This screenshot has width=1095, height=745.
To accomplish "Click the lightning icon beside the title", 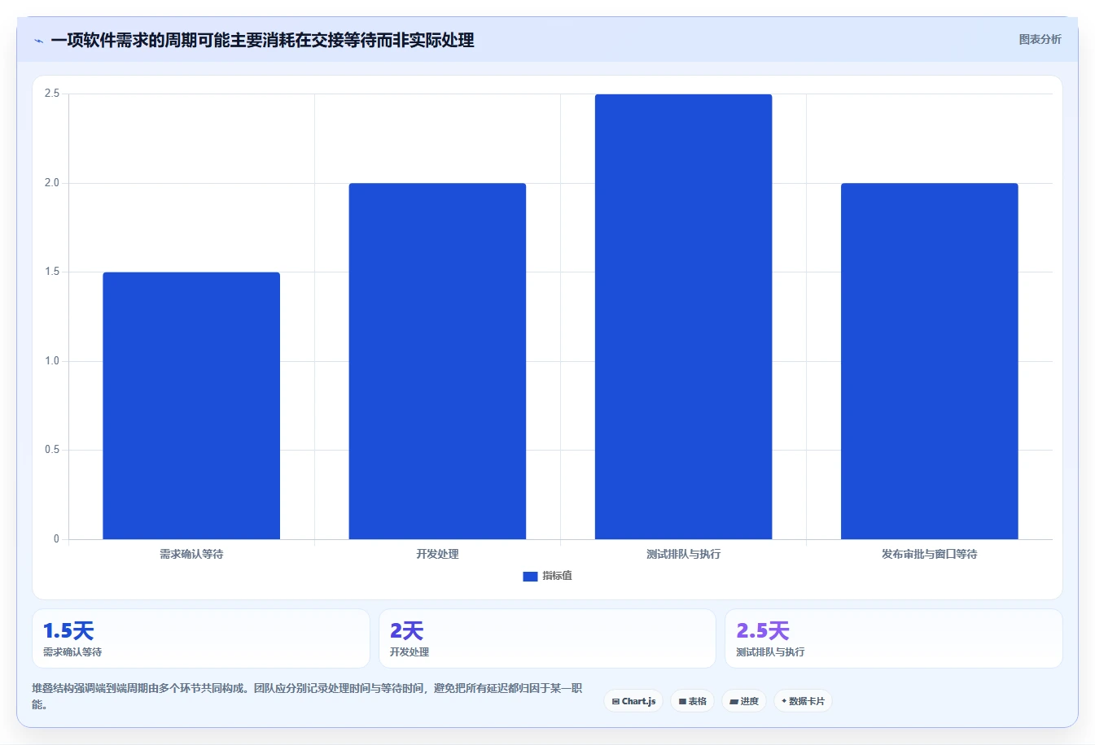I will click(x=38, y=41).
